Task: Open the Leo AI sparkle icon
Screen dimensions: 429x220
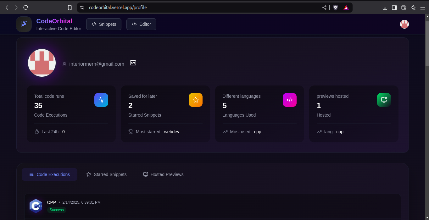Action: 413,8
